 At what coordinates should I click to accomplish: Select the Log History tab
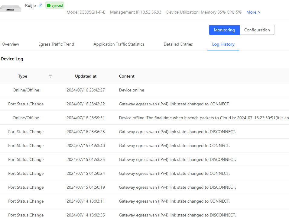pos(223,44)
